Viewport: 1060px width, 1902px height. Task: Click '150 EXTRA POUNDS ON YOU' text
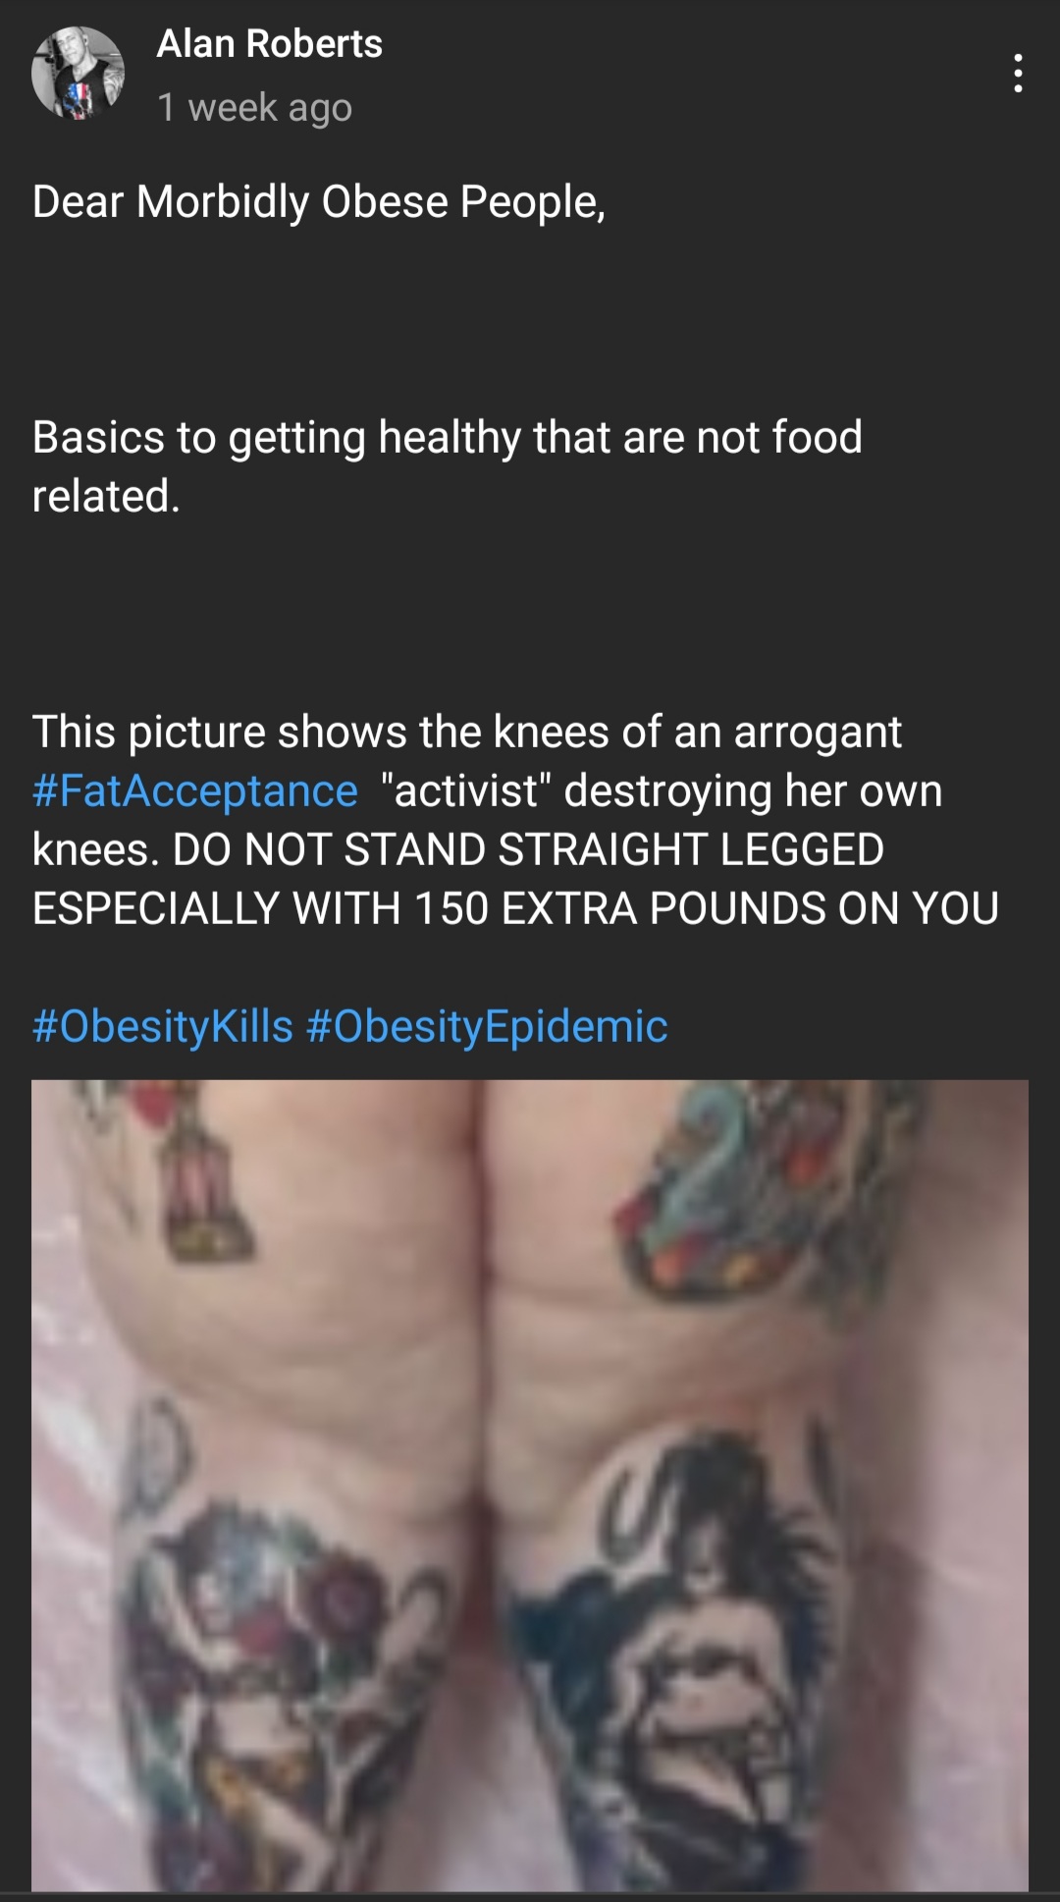[x=706, y=909]
